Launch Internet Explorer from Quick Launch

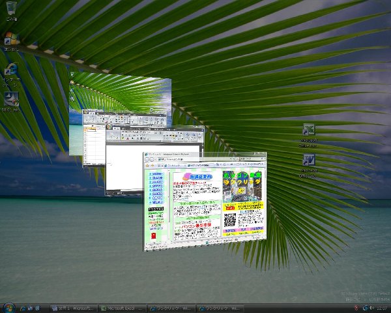point(23,308)
